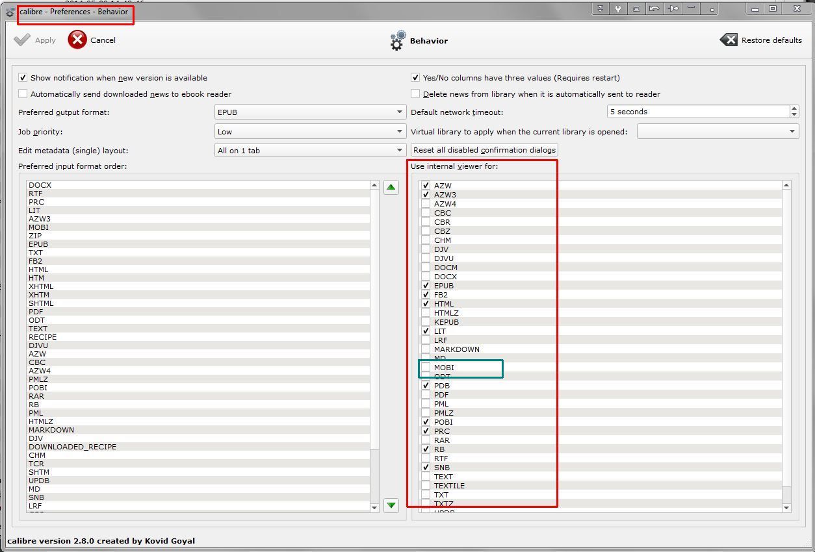Toggle Yes/No columns have three values
The image size is (815, 552).
coord(415,77)
